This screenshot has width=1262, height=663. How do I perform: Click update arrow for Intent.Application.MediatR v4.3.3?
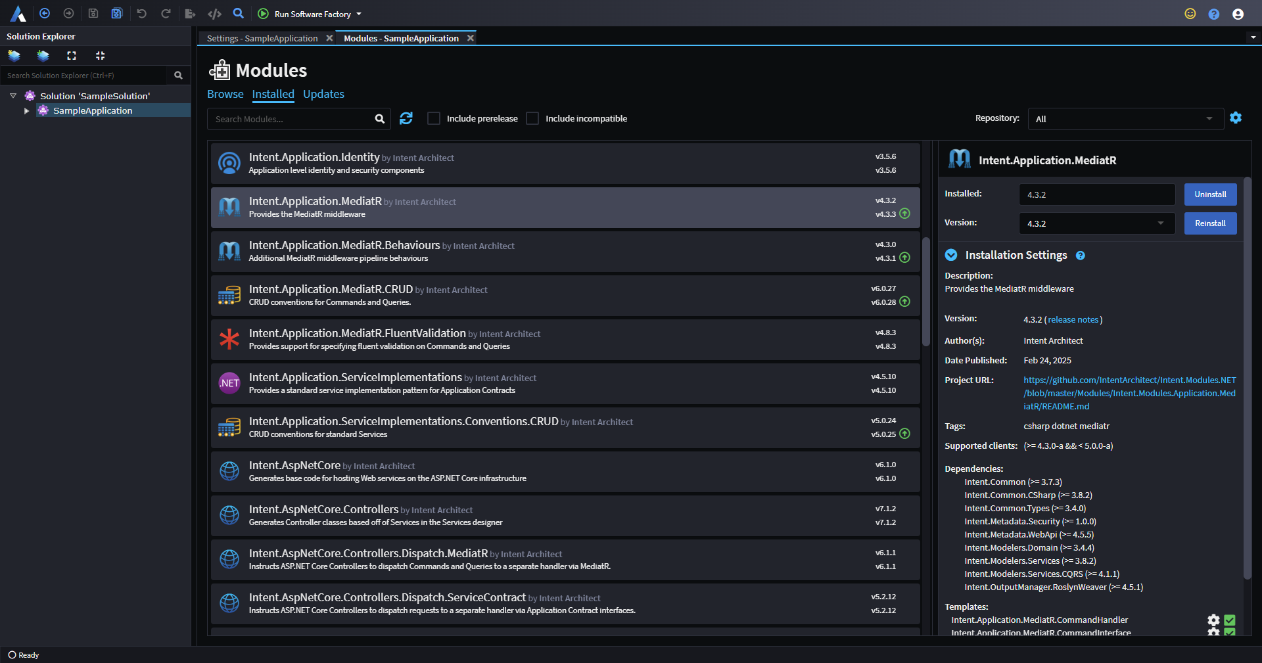[904, 214]
